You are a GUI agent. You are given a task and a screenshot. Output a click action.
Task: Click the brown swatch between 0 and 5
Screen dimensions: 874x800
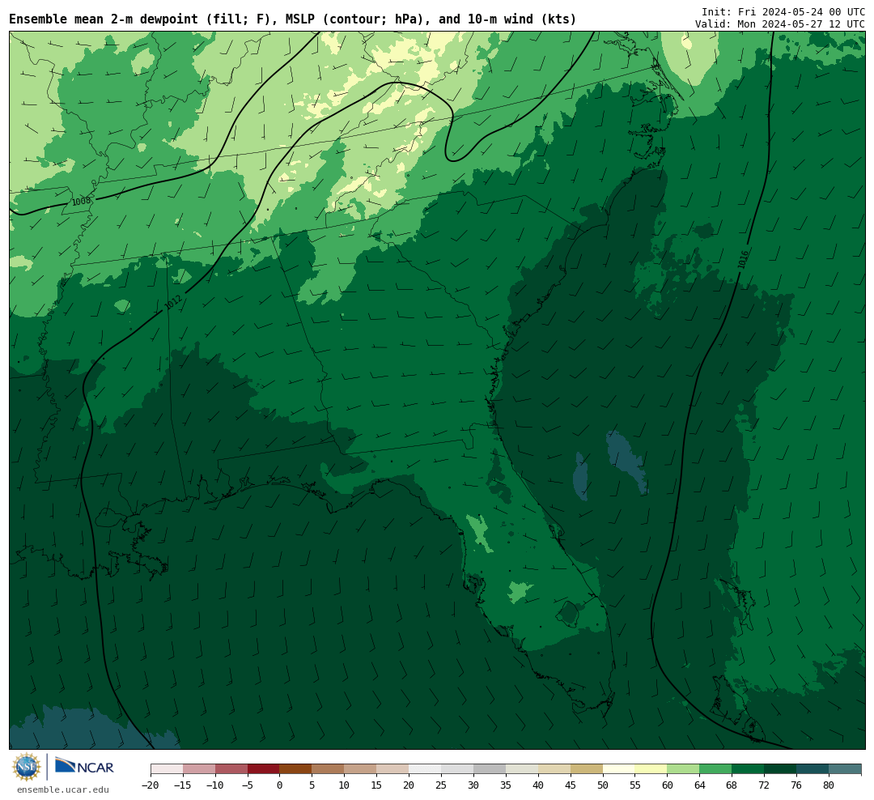tap(296, 769)
